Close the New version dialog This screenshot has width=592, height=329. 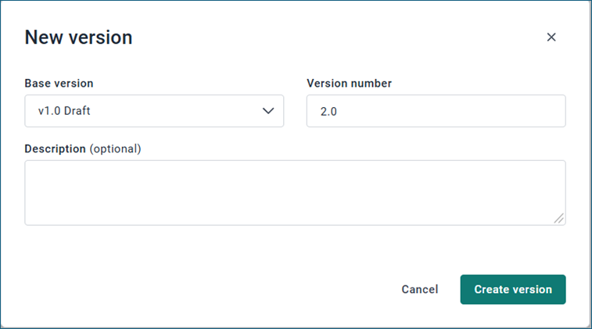pyautogui.click(x=551, y=38)
